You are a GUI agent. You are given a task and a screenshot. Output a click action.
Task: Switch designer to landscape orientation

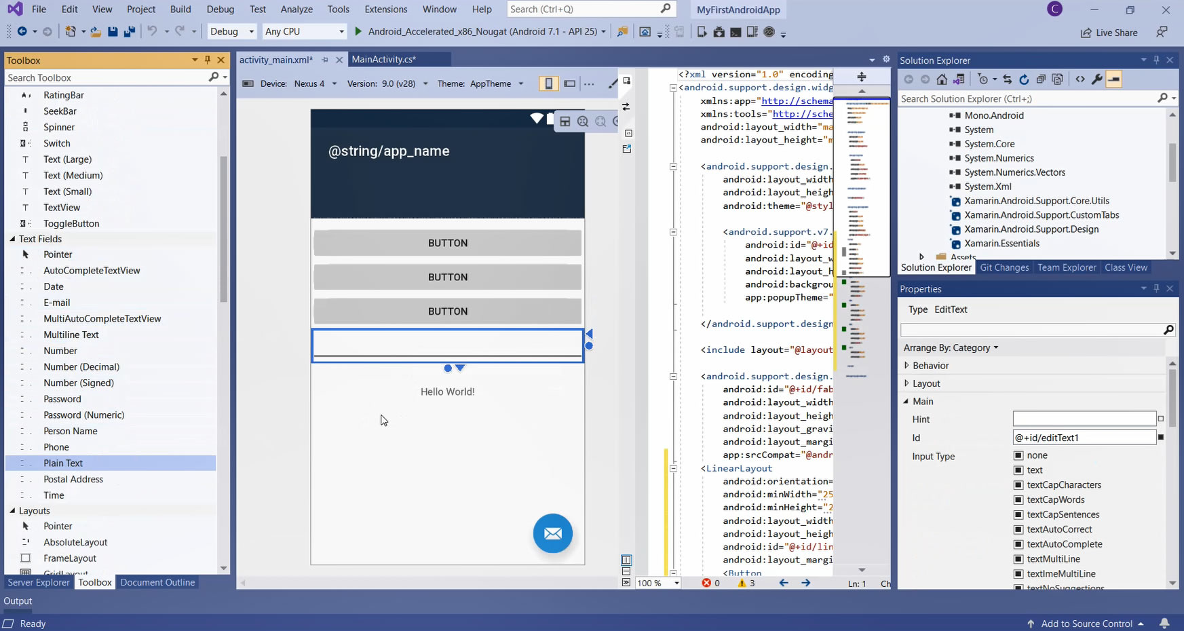[x=570, y=83]
